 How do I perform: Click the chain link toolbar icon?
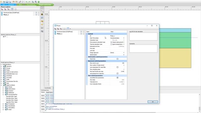pos(20,2)
